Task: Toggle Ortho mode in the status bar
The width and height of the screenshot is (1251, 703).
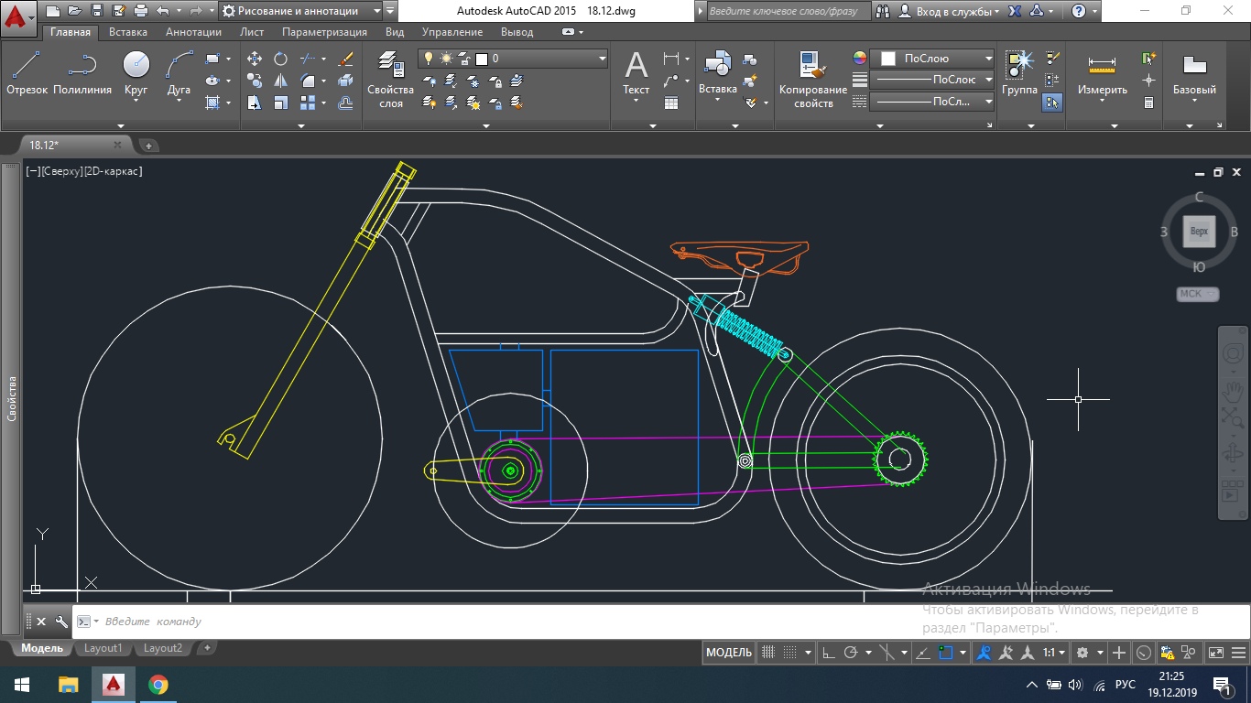Action: point(828,653)
